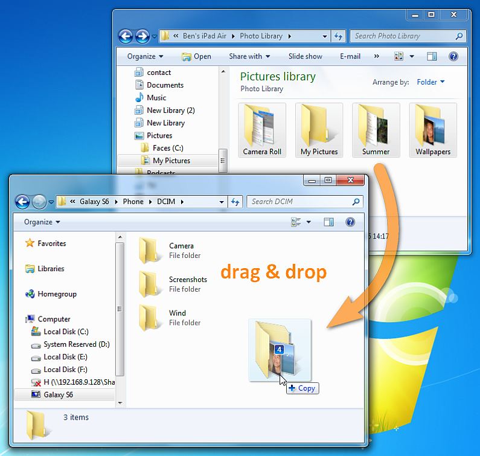
Task: Select the Summer folder
Action: click(376, 130)
